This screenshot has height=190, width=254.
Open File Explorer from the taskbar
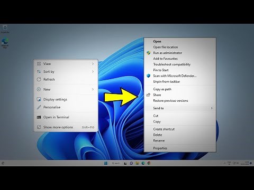pyautogui.click(x=137, y=163)
